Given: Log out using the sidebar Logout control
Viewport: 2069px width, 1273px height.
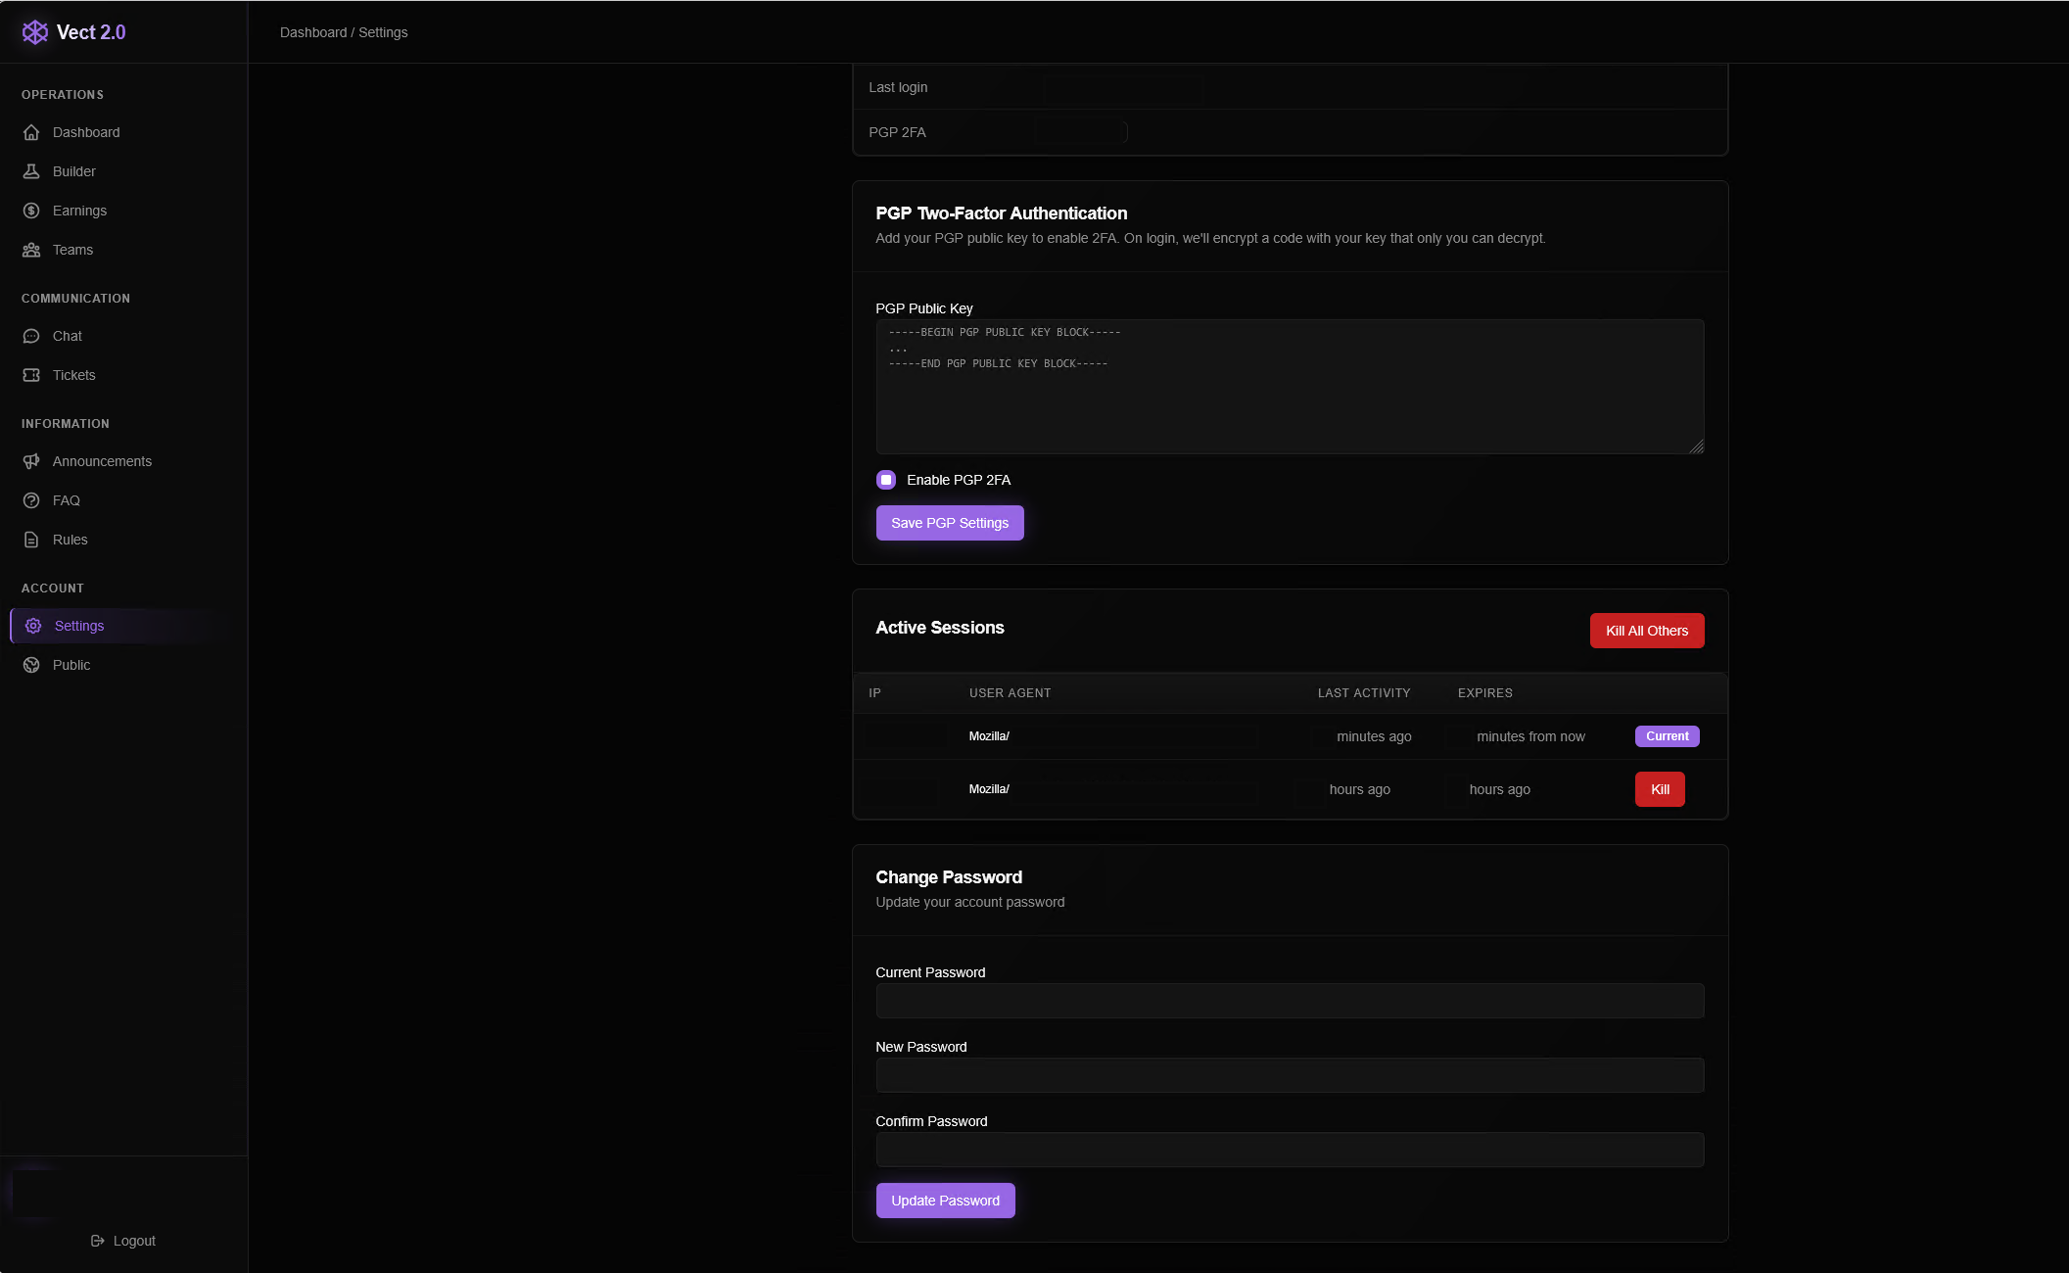Looking at the screenshot, I should 122,1240.
